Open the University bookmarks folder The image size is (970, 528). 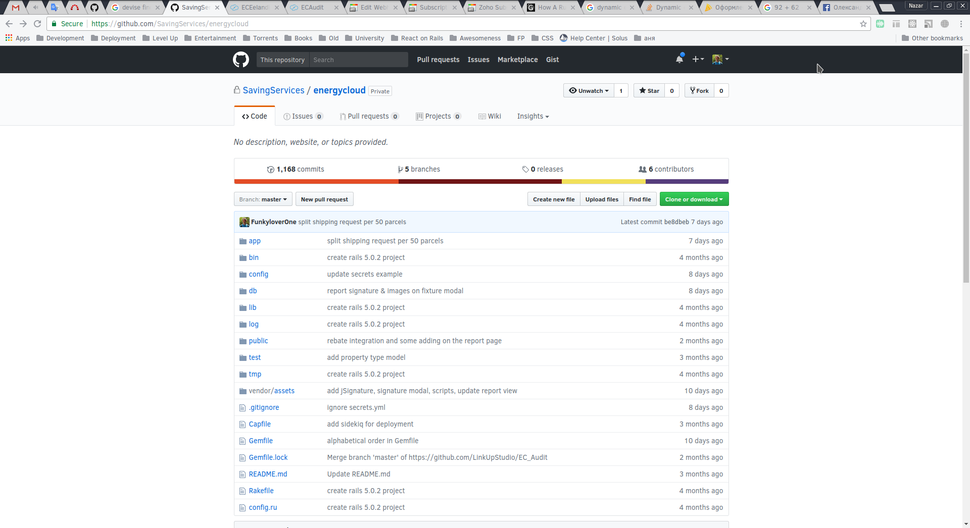[x=364, y=38]
